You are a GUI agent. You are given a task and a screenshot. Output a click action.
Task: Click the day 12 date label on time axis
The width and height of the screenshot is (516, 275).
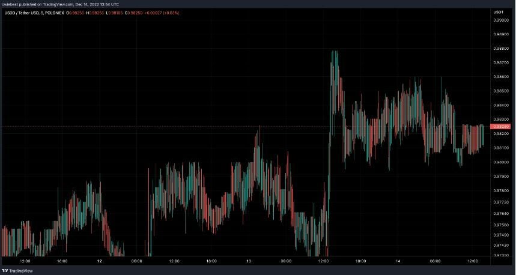pyautogui.click(x=99, y=261)
